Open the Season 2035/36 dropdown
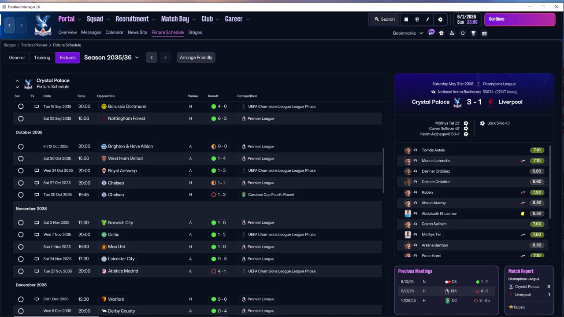 (111, 58)
